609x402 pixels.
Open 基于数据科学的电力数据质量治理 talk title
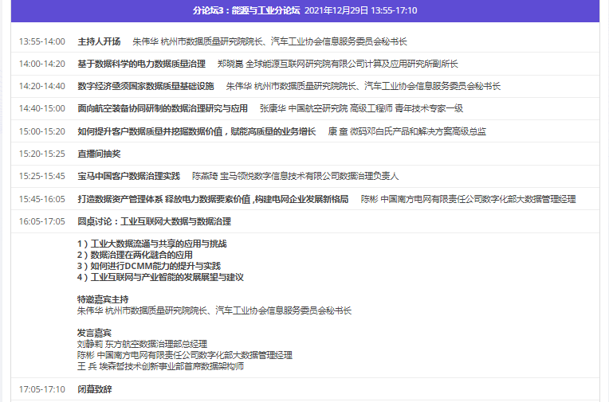pos(141,64)
